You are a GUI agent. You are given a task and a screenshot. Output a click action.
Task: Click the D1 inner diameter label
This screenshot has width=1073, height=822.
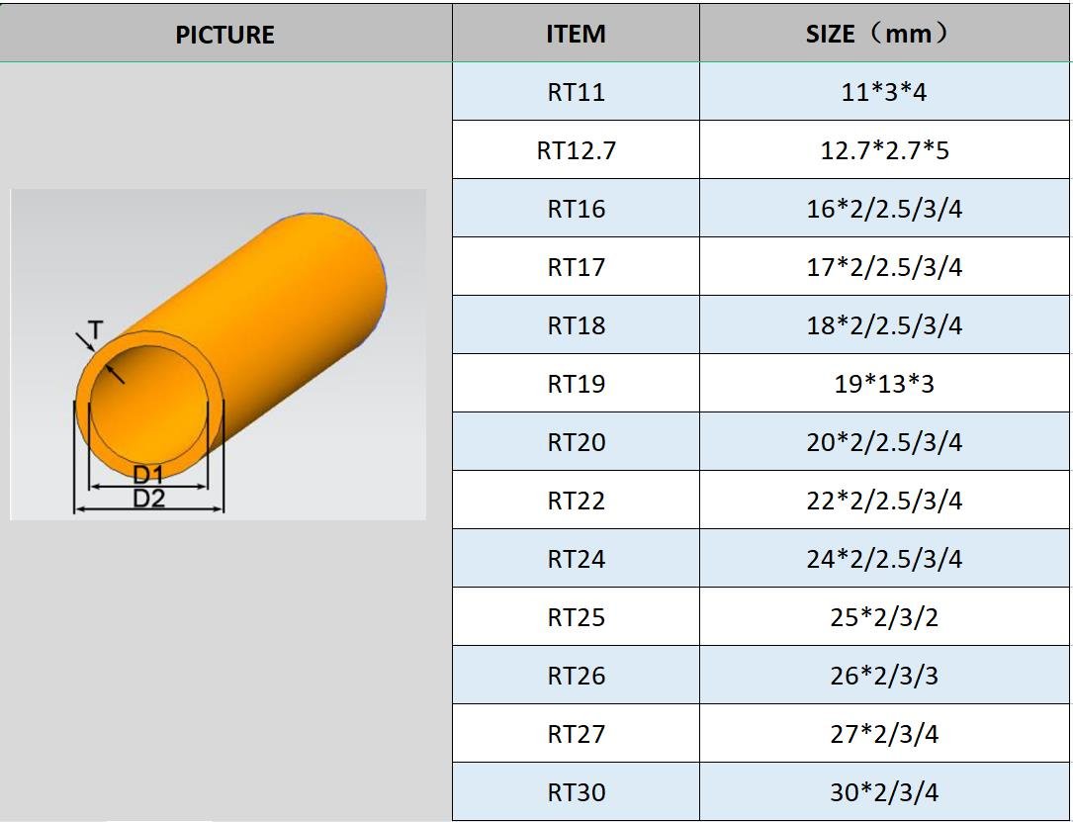(x=148, y=476)
